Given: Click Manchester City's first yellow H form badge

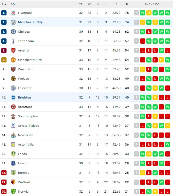Looking at the screenshot, I should pos(143,22).
